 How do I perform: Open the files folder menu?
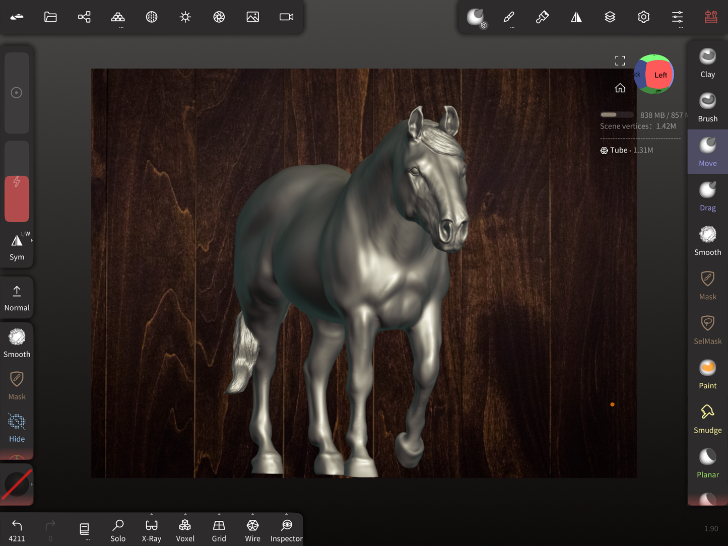tap(50, 17)
